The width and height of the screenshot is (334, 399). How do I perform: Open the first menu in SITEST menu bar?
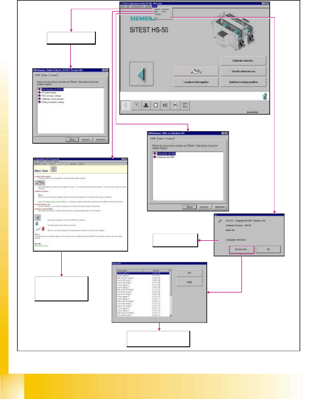click(x=123, y=6)
